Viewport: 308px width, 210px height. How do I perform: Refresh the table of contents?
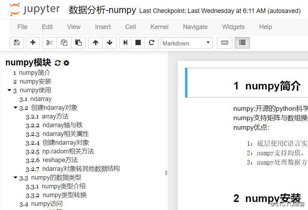point(57,63)
